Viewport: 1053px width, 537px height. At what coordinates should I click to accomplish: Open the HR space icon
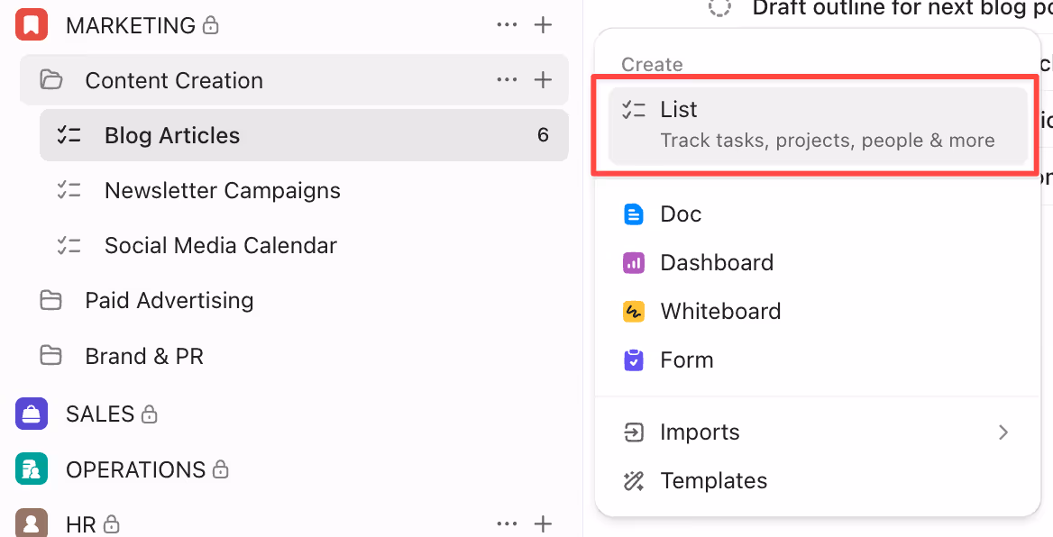[x=31, y=523]
